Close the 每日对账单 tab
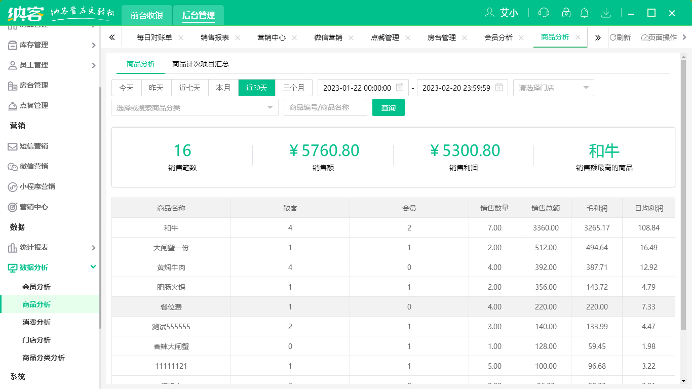The image size is (692, 389). coord(181,37)
